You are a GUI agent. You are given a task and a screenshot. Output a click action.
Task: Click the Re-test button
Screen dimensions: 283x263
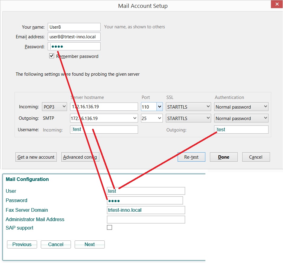click(x=191, y=157)
